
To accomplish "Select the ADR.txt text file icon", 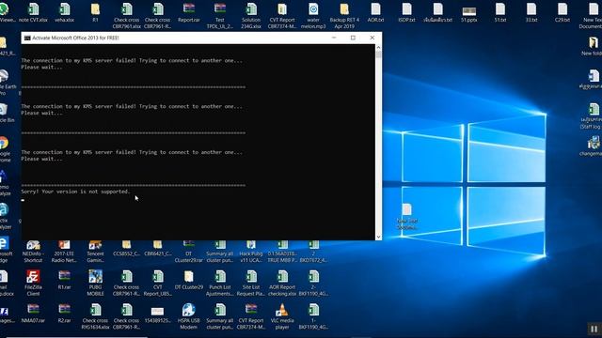I will [375, 12].
